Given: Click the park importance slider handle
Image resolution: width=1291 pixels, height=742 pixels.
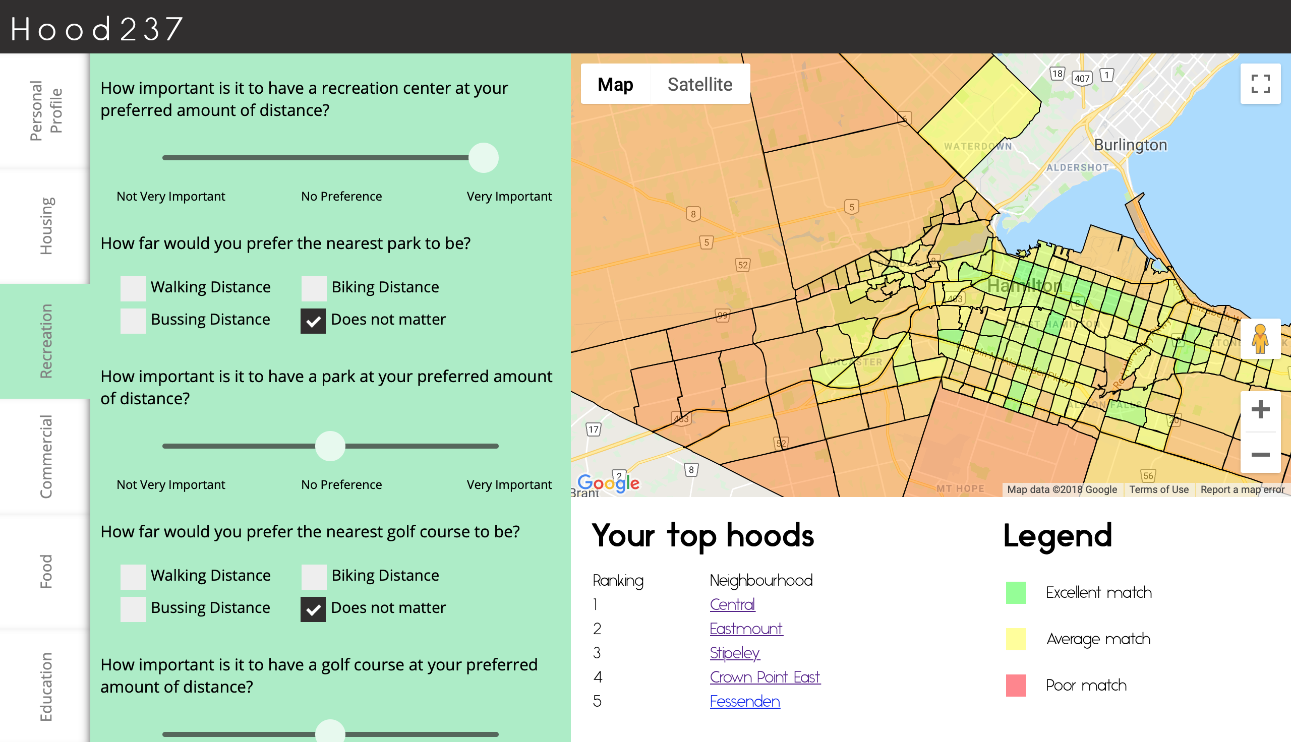Looking at the screenshot, I should pyautogui.click(x=330, y=446).
